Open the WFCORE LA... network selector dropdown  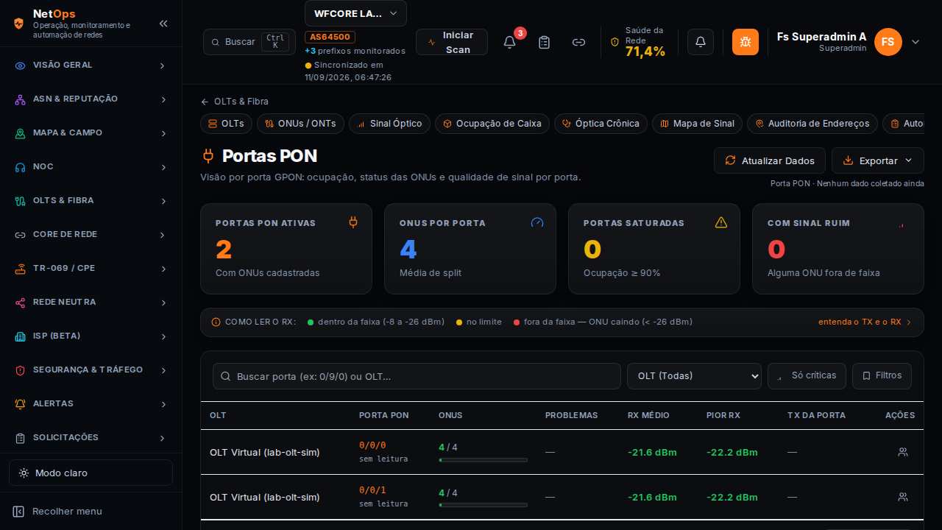click(x=355, y=13)
